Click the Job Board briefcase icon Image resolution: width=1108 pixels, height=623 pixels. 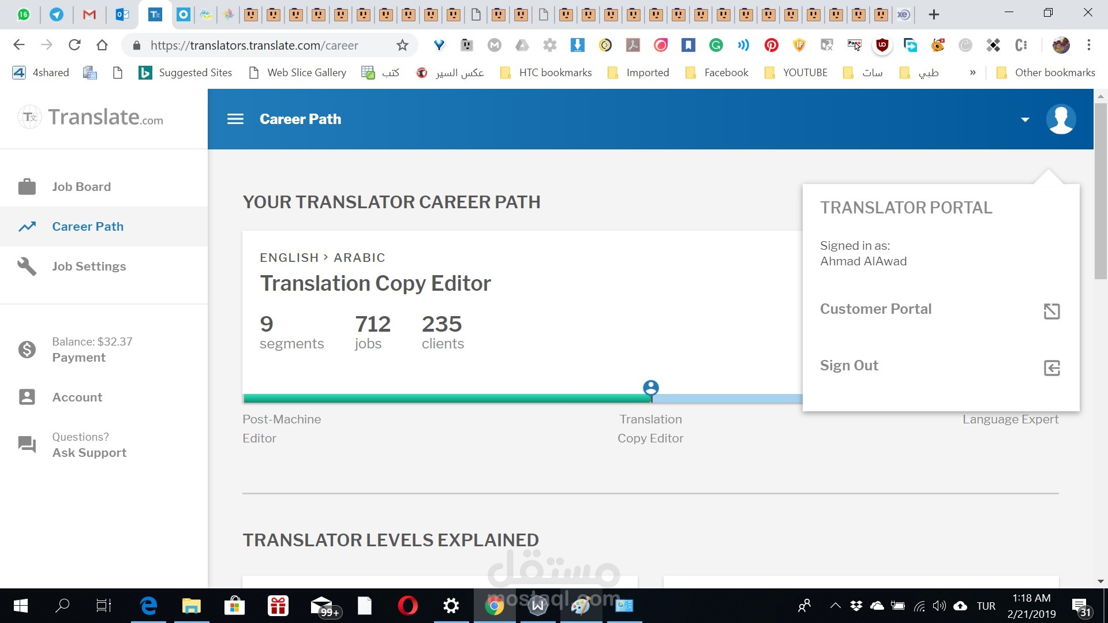[x=27, y=187]
